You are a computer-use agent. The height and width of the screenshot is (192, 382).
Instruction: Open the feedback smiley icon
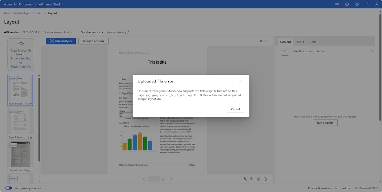point(347,4)
